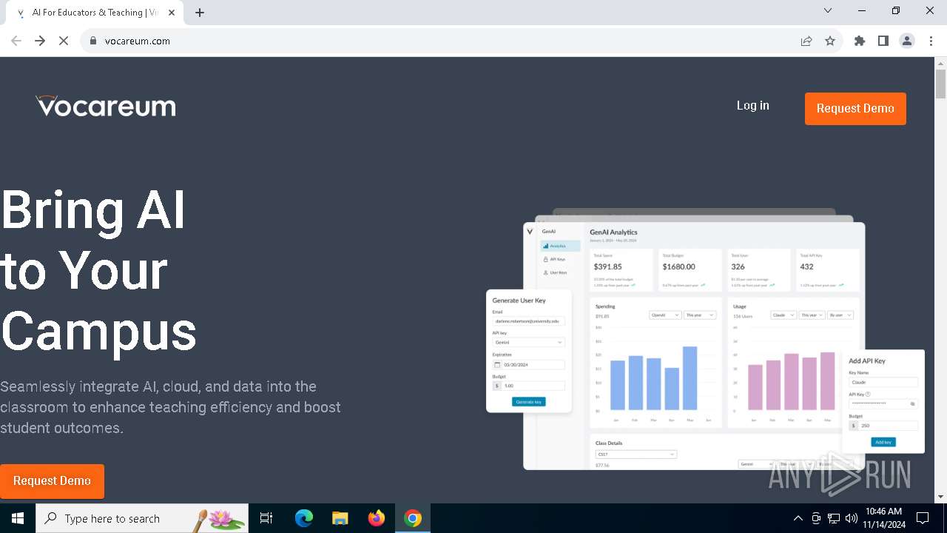The height and width of the screenshot is (533, 947).
Task: Open the Extensions puzzle icon
Action: click(860, 41)
